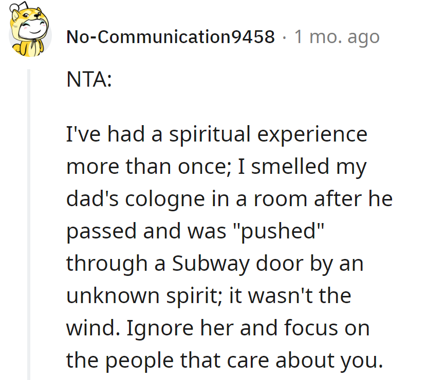426x380 pixels.
Task: Click the "1 mo. ago" timestamp
Action: [x=337, y=37]
